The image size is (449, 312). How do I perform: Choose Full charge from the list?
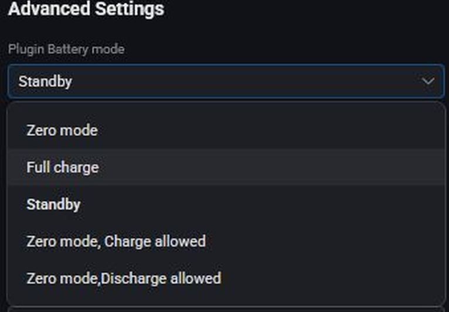click(x=63, y=167)
